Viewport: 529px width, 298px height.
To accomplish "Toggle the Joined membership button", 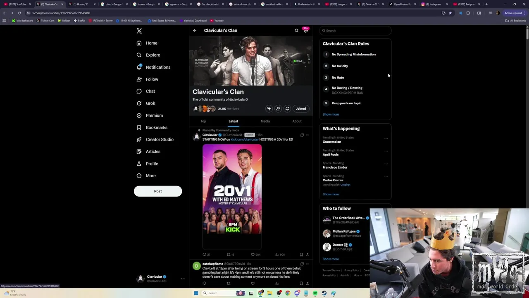I will click(301, 108).
